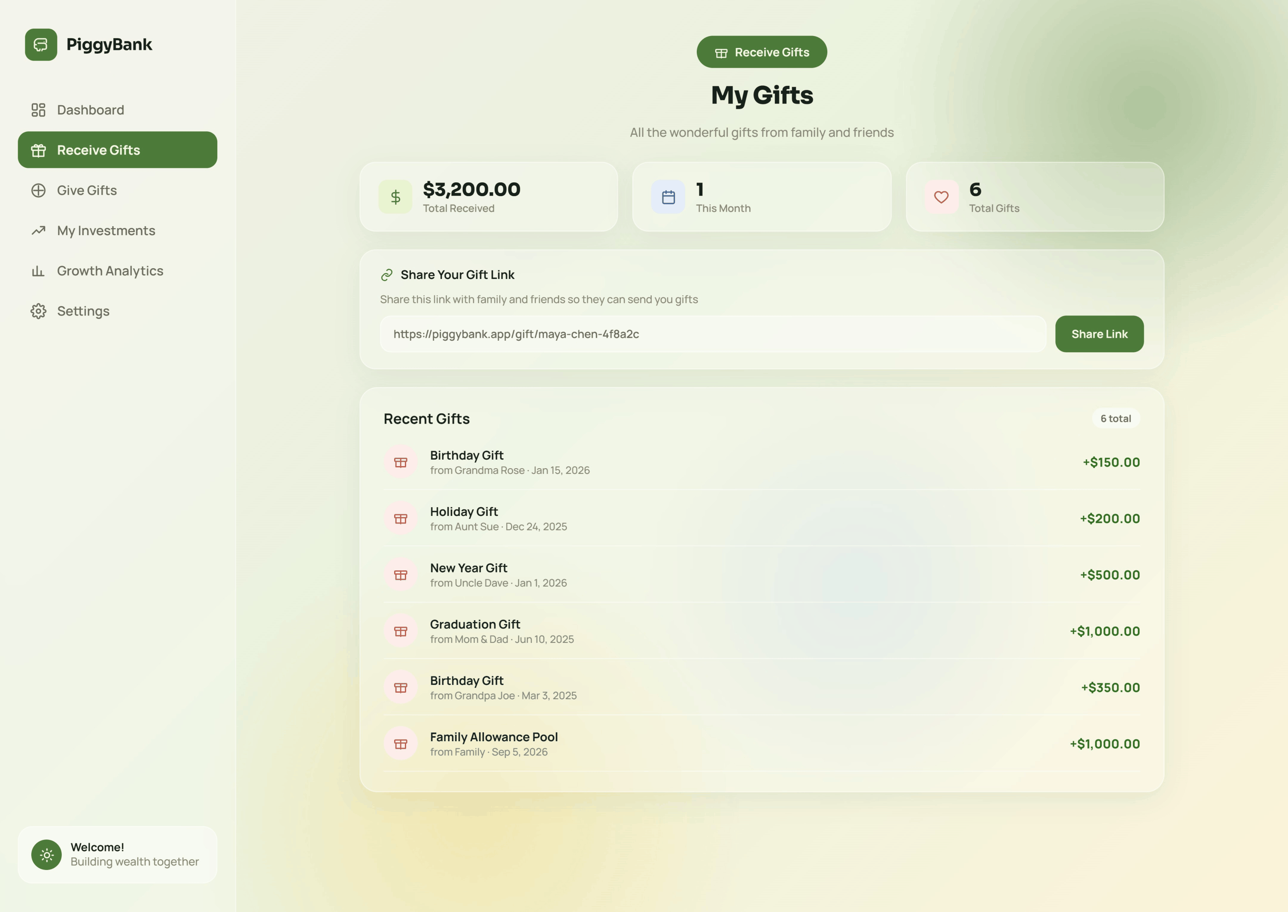Image resolution: width=1288 pixels, height=912 pixels.
Task: Open Settings in the sidebar
Action: click(x=117, y=311)
